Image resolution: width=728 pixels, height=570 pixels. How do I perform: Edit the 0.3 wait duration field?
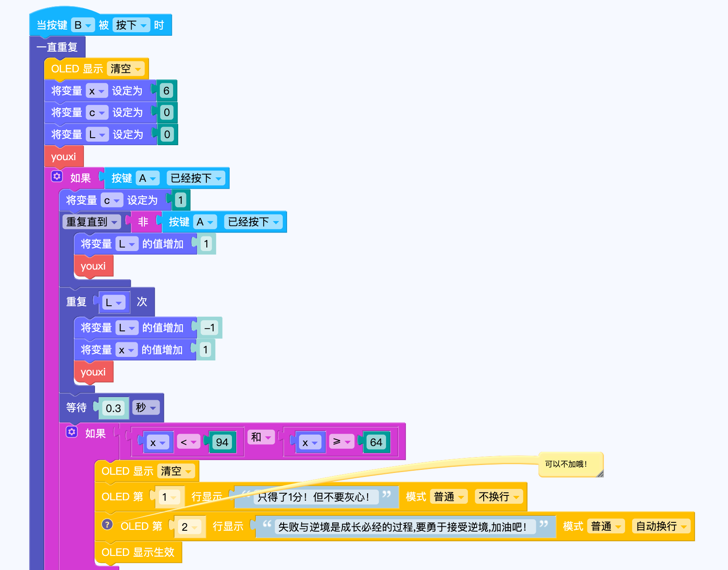[113, 408]
